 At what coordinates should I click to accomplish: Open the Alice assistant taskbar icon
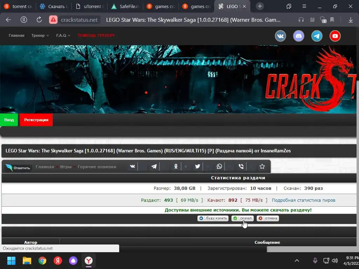point(73,261)
